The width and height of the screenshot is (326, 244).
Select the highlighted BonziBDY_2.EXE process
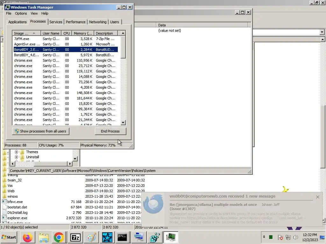click(66, 50)
